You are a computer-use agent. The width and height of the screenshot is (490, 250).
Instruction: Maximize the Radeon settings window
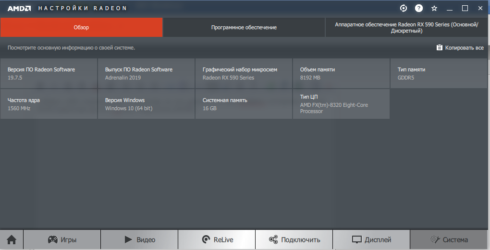[x=465, y=9]
